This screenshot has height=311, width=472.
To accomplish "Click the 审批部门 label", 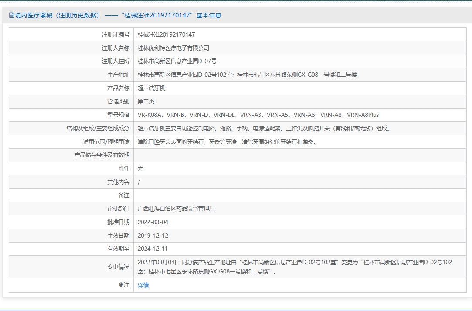I will pyautogui.click(x=118, y=208).
